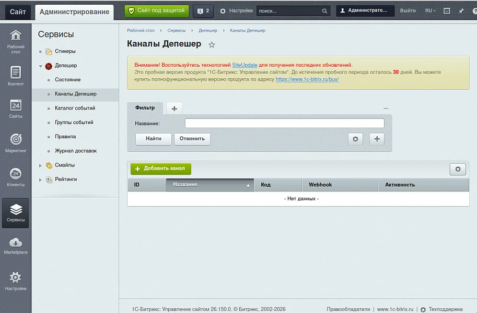
Task: Collapse the Депешер tree node
Action: point(40,66)
